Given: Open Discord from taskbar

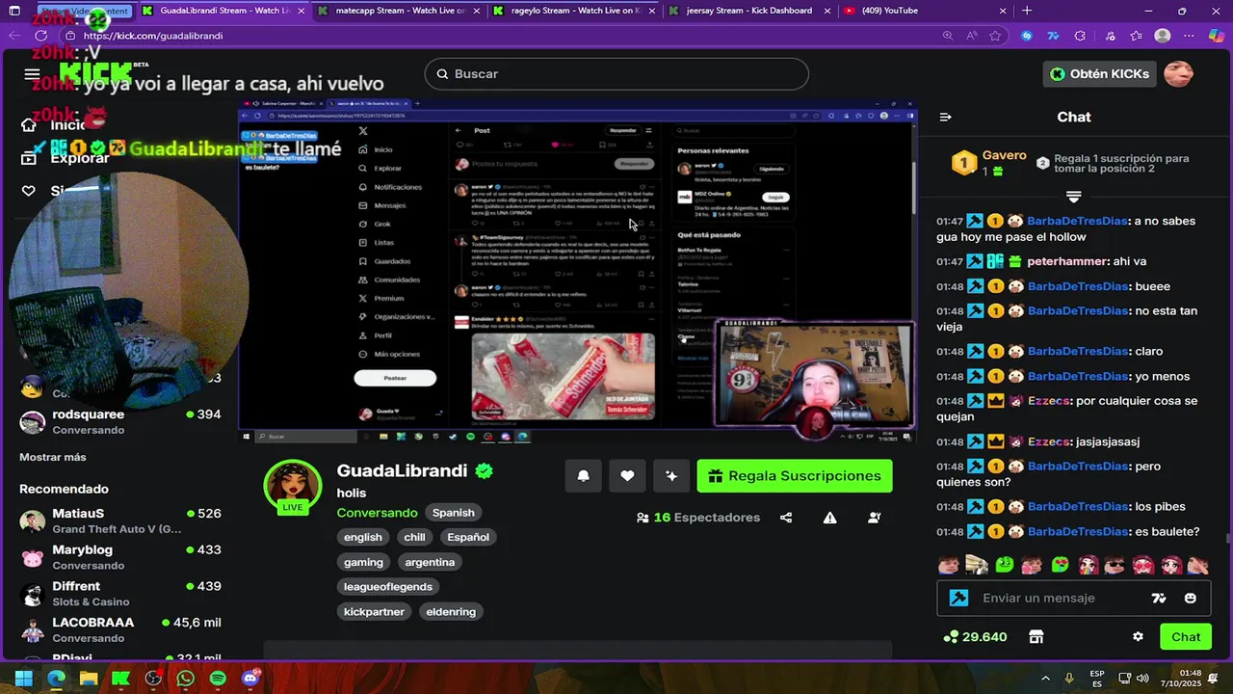Looking at the screenshot, I should pos(250,679).
